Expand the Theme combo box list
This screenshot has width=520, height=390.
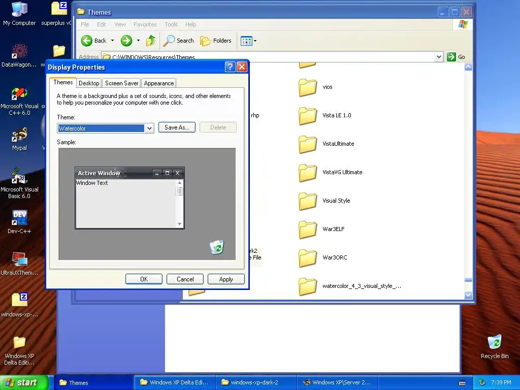tap(150, 128)
